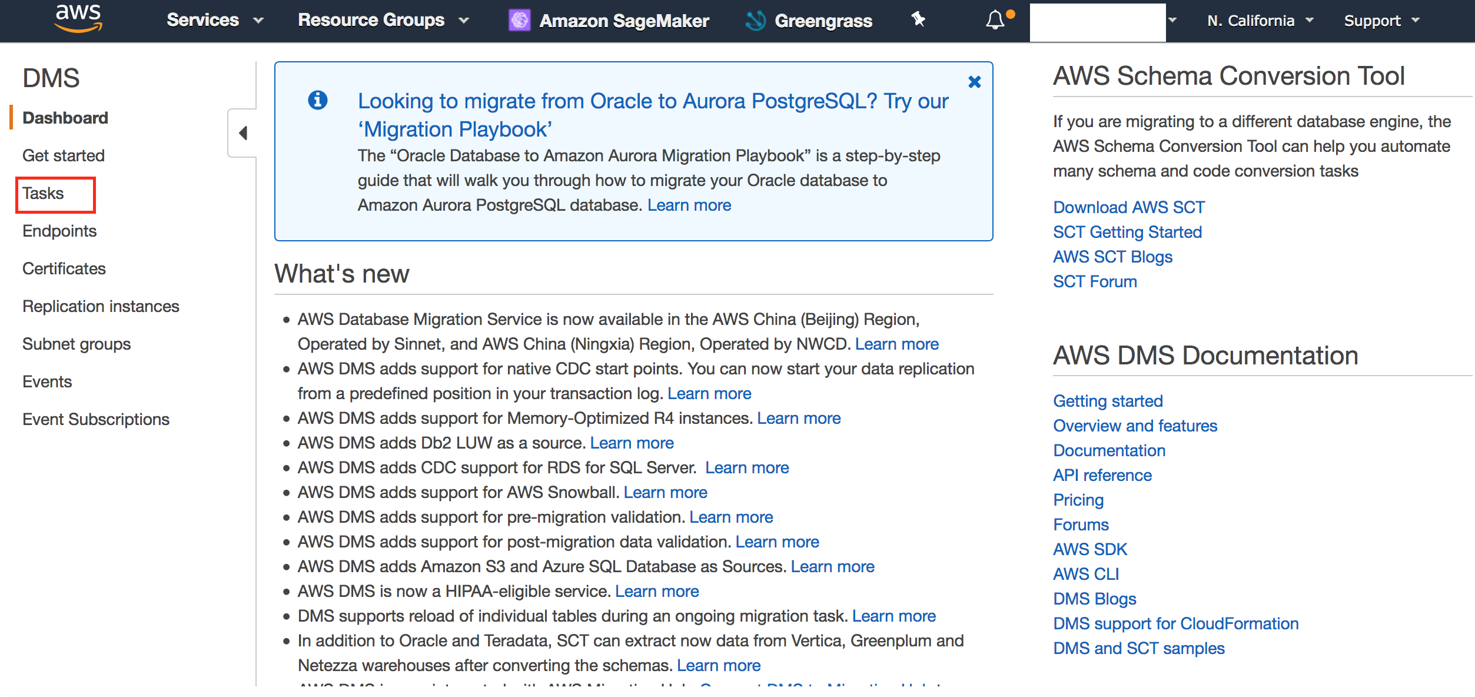The image size is (1475, 697).
Task: Open the account name dropdown arrow
Action: click(x=1172, y=20)
